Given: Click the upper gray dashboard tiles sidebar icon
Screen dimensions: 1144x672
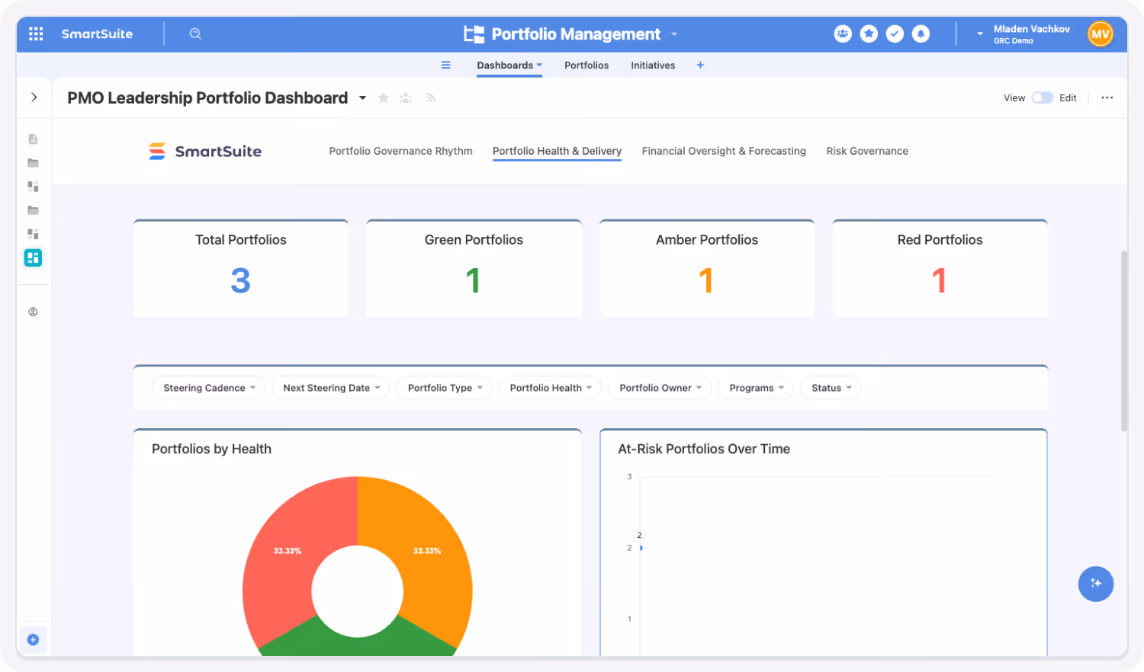Looking at the screenshot, I should pyautogui.click(x=33, y=186).
